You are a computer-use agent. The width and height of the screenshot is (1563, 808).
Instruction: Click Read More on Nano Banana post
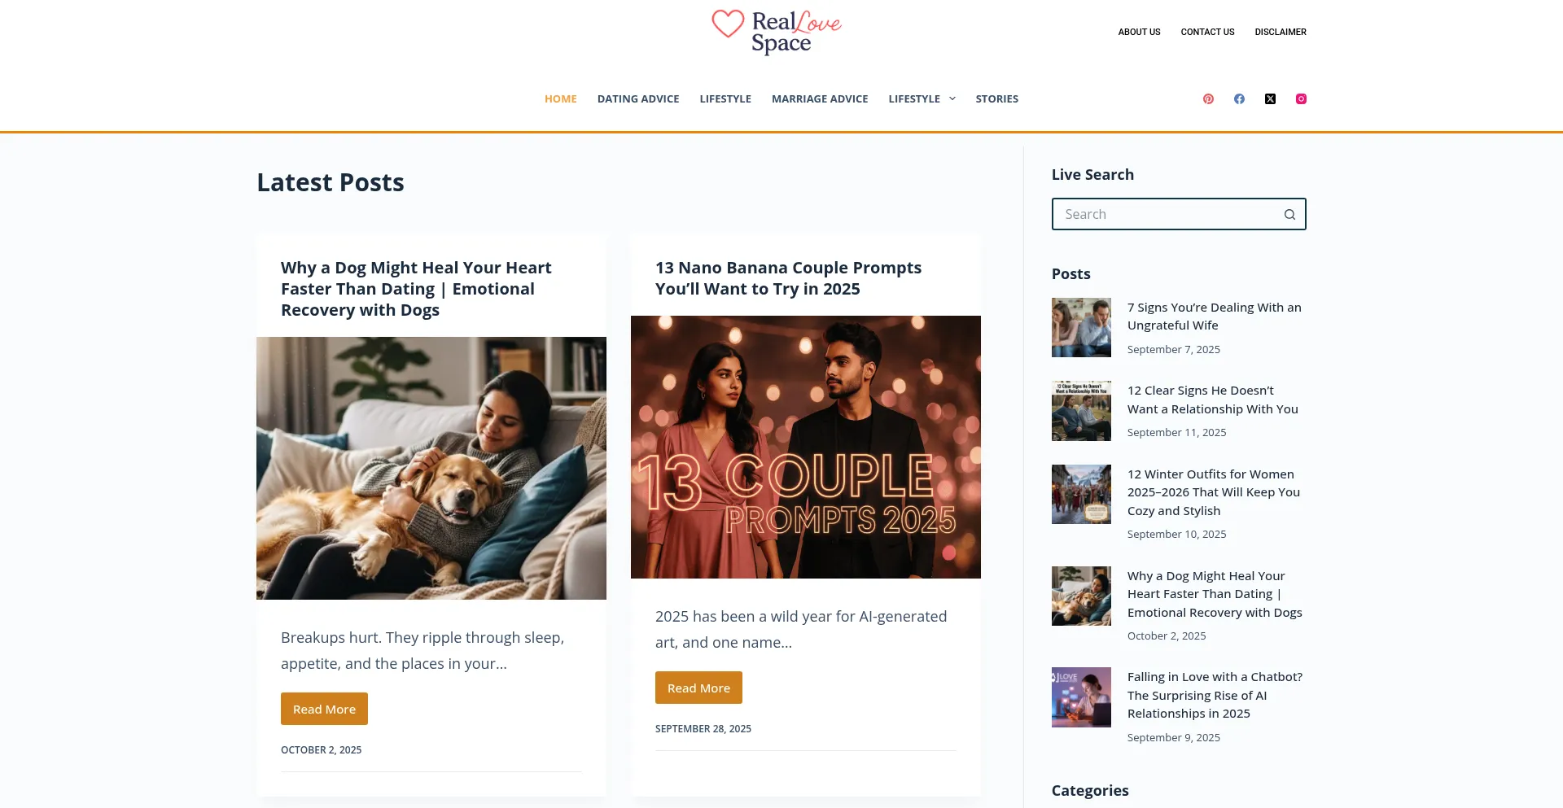(698, 688)
